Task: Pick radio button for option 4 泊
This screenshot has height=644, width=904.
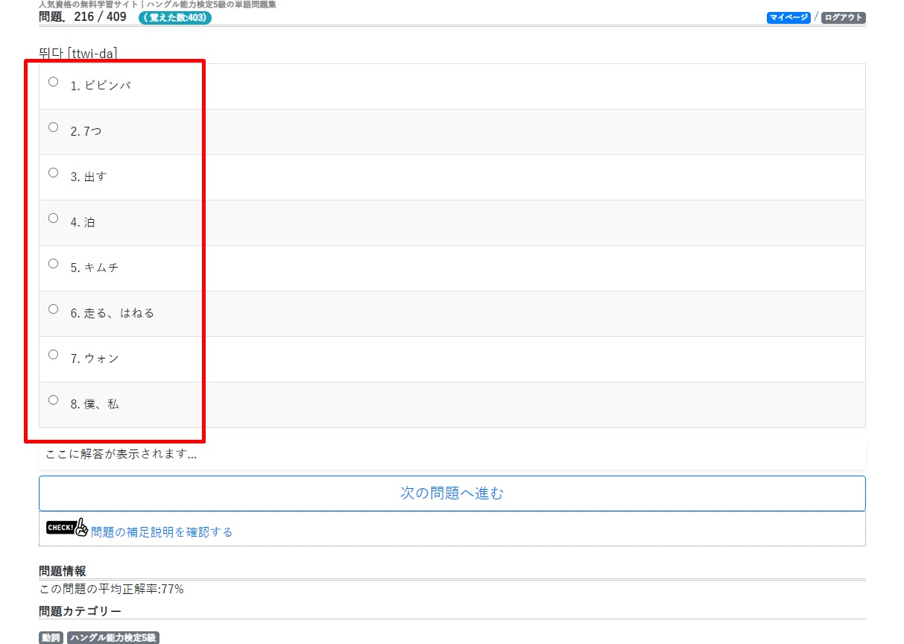Action: 53,218
